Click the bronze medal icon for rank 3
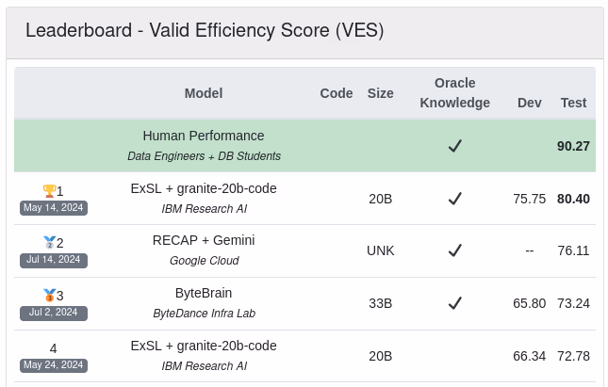 point(49,296)
